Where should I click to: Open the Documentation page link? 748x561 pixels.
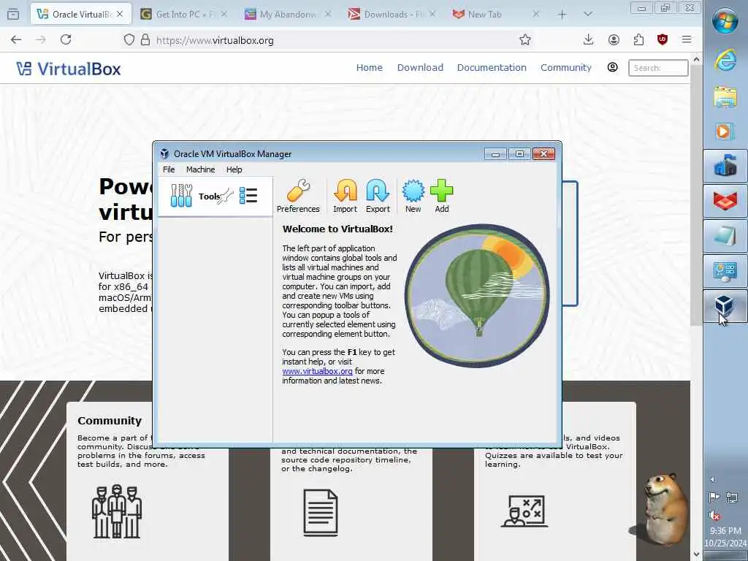pyautogui.click(x=492, y=68)
